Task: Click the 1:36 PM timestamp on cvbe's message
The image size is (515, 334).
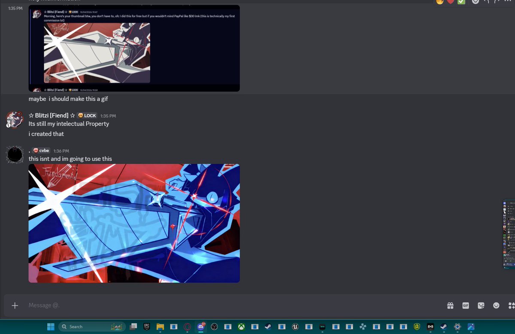Action: point(61,151)
